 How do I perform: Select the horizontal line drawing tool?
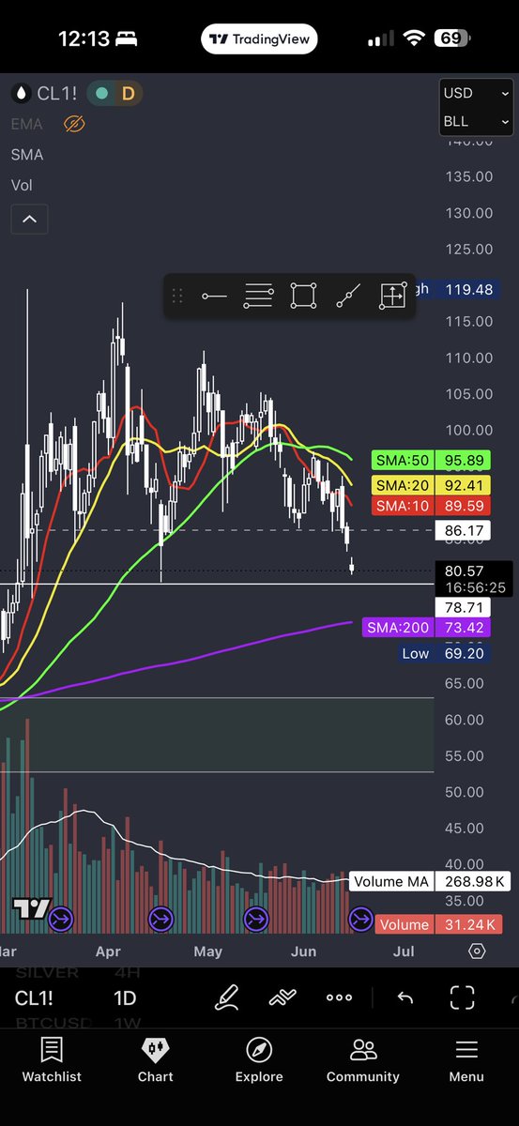(214, 297)
